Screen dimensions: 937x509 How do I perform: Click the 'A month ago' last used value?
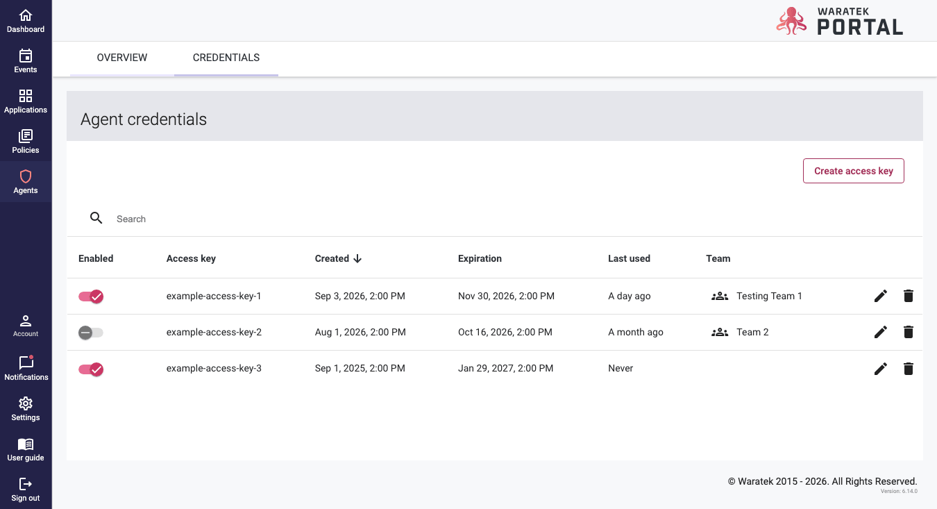(636, 332)
